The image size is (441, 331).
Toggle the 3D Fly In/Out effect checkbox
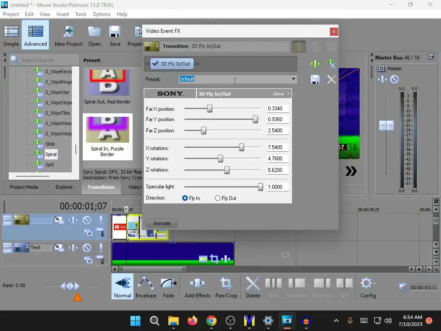click(155, 64)
